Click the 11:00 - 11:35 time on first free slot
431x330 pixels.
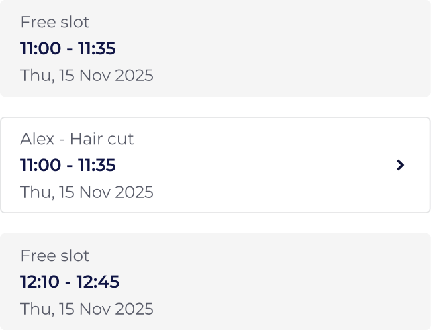coord(68,49)
